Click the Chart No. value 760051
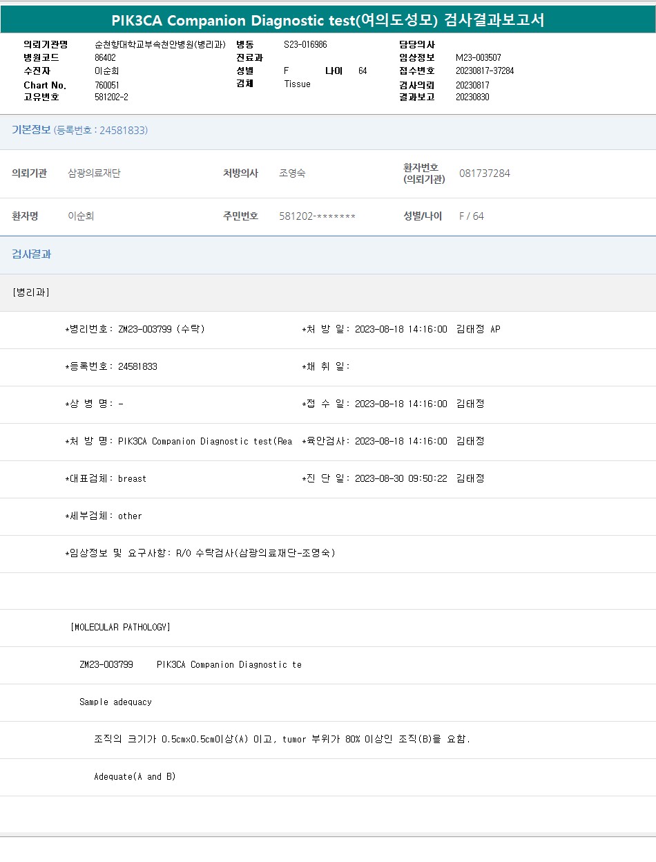 pos(107,85)
